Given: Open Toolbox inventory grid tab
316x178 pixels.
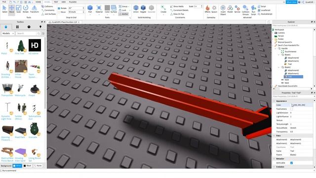Looking at the screenshot, I should click(x=17, y=27).
